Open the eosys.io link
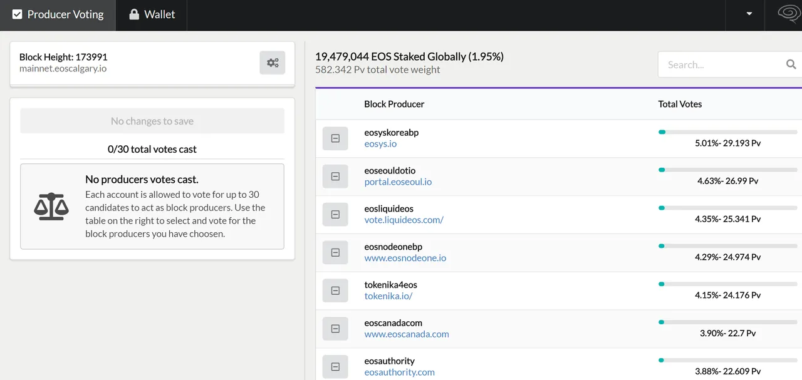Viewport: 802px width, 380px height. pos(380,144)
